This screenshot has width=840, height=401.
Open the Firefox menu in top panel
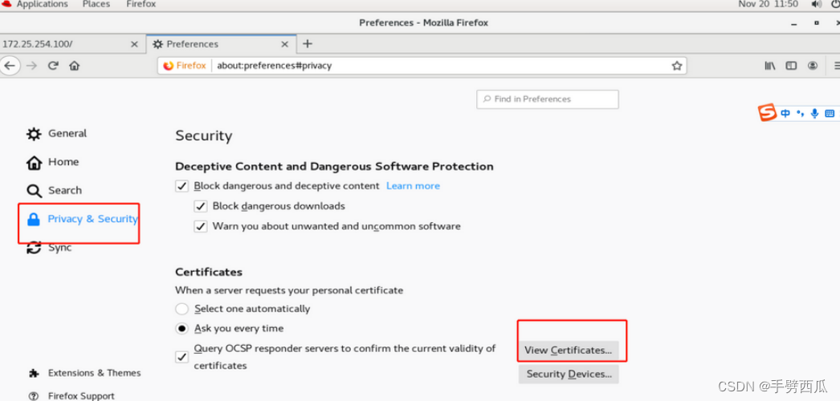[x=141, y=4]
